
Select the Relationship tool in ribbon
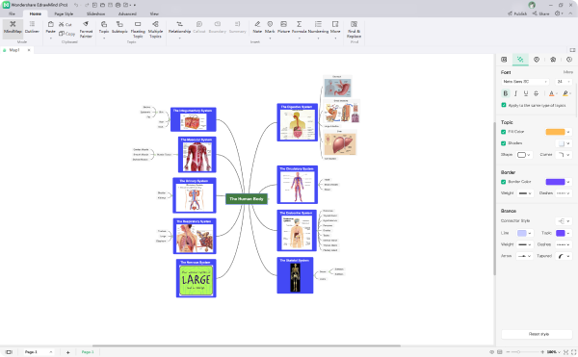point(179,28)
